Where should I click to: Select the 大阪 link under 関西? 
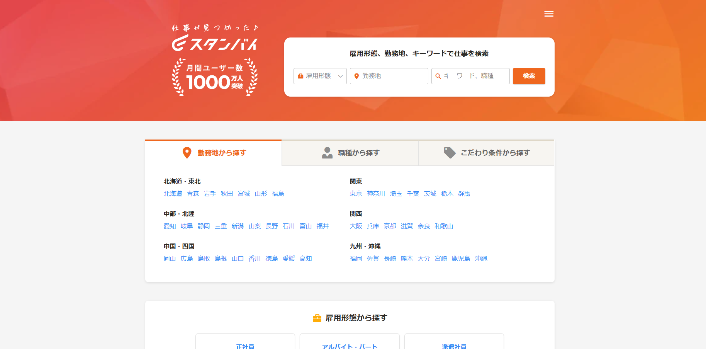click(x=356, y=226)
